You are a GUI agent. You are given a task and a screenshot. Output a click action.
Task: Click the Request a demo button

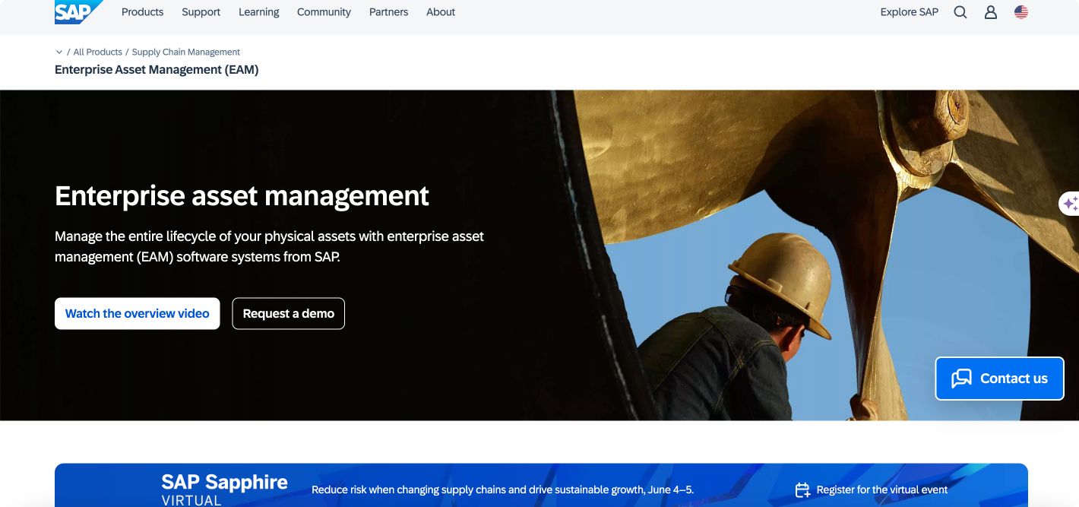pyautogui.click(x=289, y=314)
